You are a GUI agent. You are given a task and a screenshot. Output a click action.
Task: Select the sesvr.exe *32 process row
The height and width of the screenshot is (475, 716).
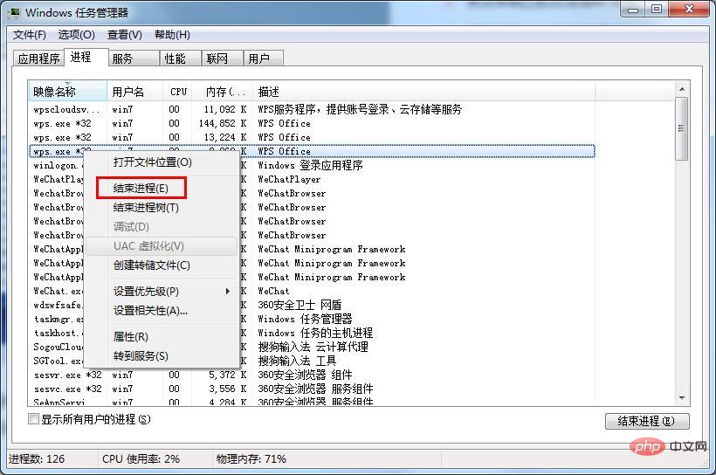coord(312,375)
